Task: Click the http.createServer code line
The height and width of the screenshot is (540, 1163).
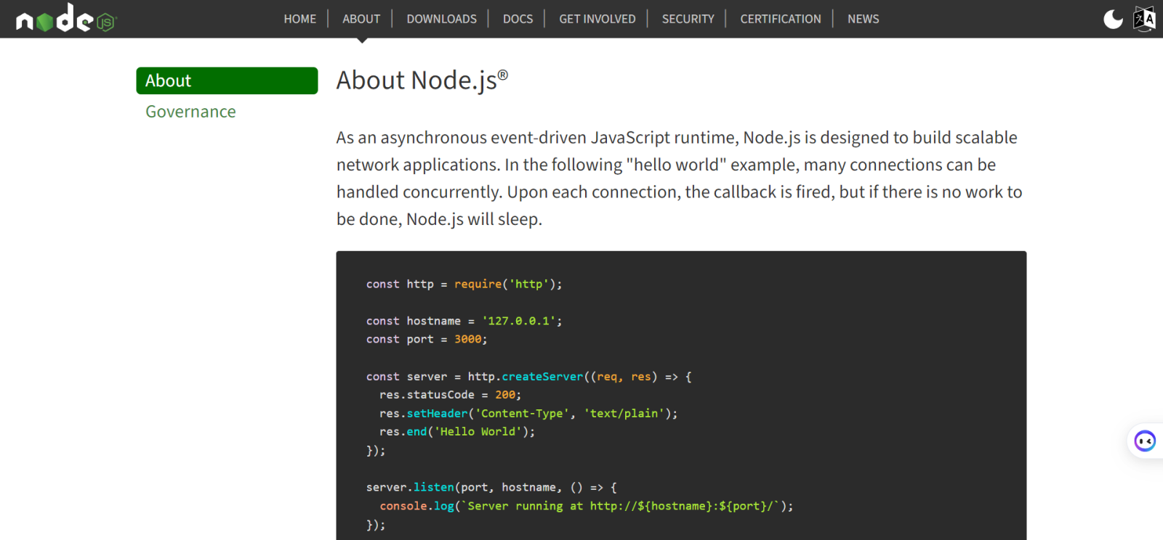Action: click(x=529, y=377)
